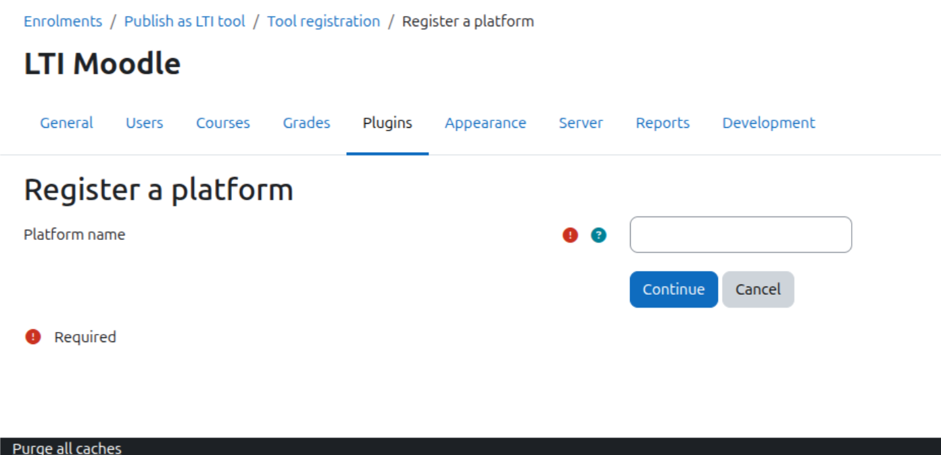The width and height of the screenshot is (941, 455).
Task: Click Purge all caches in footer
Action: (67, 448)
